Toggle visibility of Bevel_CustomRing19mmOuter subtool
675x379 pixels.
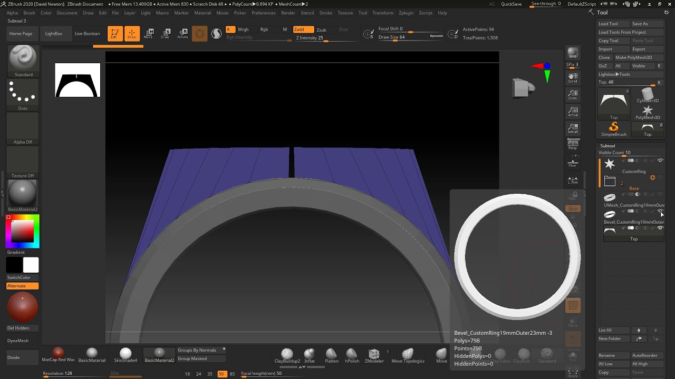tap(660, 211)
